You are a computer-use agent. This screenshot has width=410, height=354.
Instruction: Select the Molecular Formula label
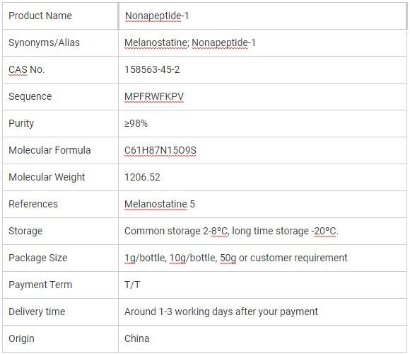tap(49, 150)
